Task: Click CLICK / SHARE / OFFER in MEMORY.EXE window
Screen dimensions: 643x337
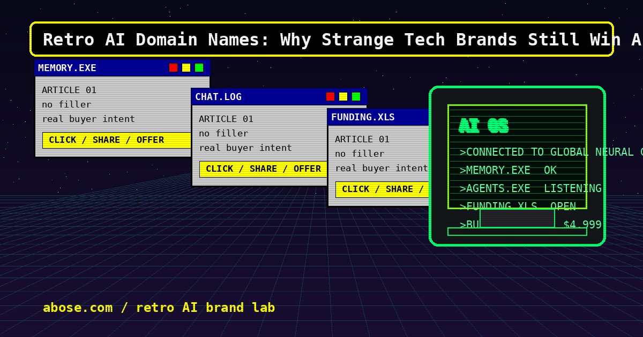Action: click(x=117, y=140)
